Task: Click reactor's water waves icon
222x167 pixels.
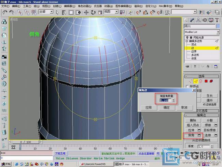Action: (x=4, y=111)
